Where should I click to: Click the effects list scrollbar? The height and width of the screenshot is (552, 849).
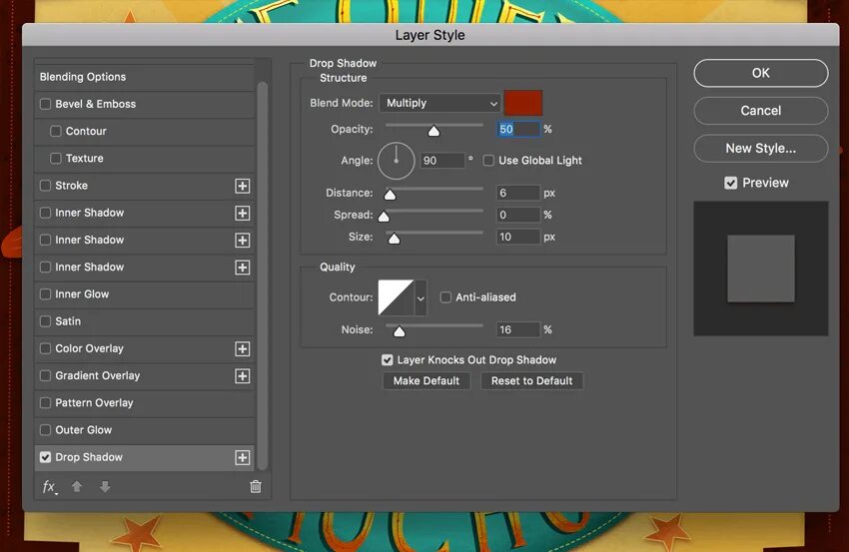[263, 275]
